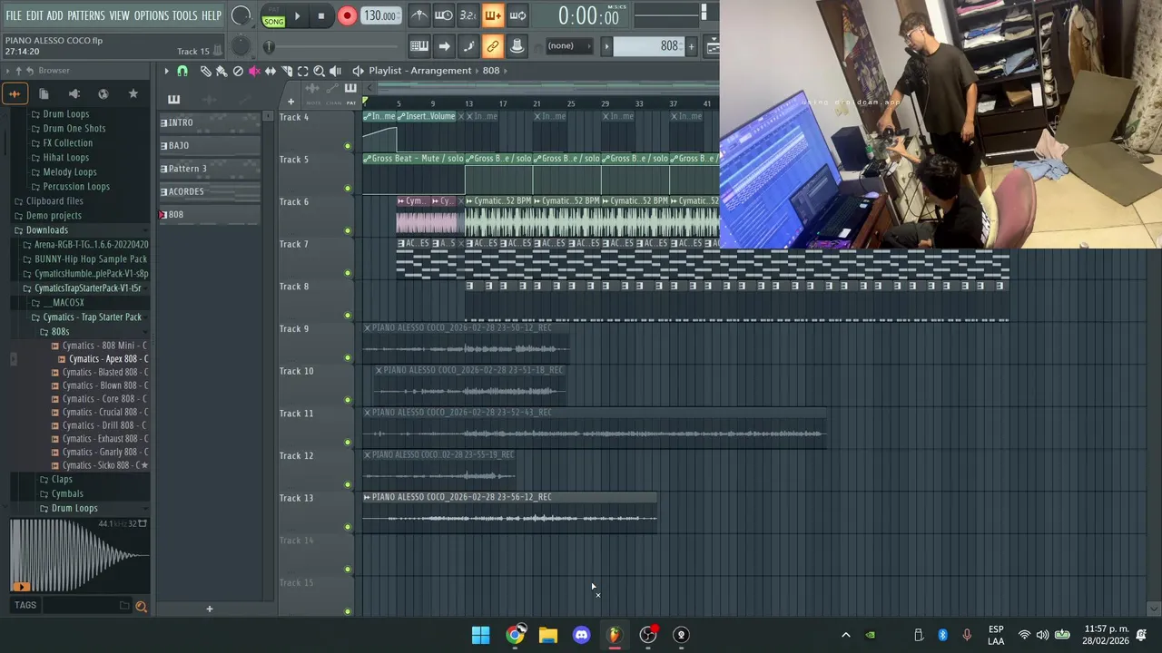
Task: Select Pattern 3 in picker
Action: click(x=209, y=169)
